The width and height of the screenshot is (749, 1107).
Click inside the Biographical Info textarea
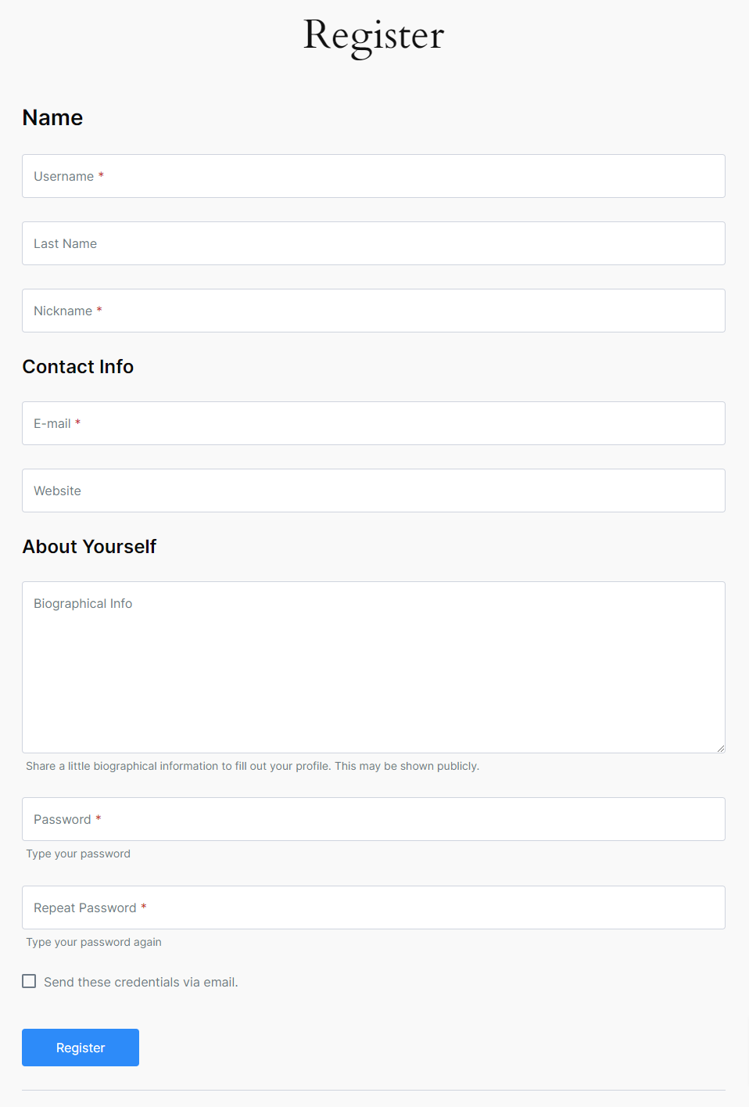pos(374,667)
